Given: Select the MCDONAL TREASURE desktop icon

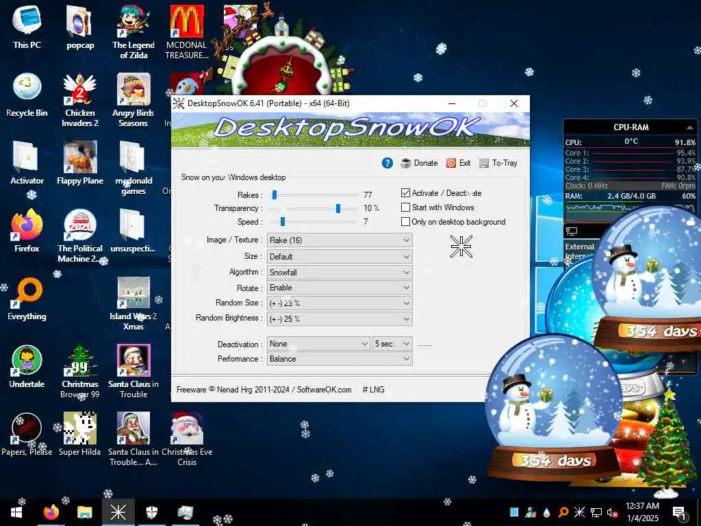Looking at the screenshot, I should pos(187,32).
